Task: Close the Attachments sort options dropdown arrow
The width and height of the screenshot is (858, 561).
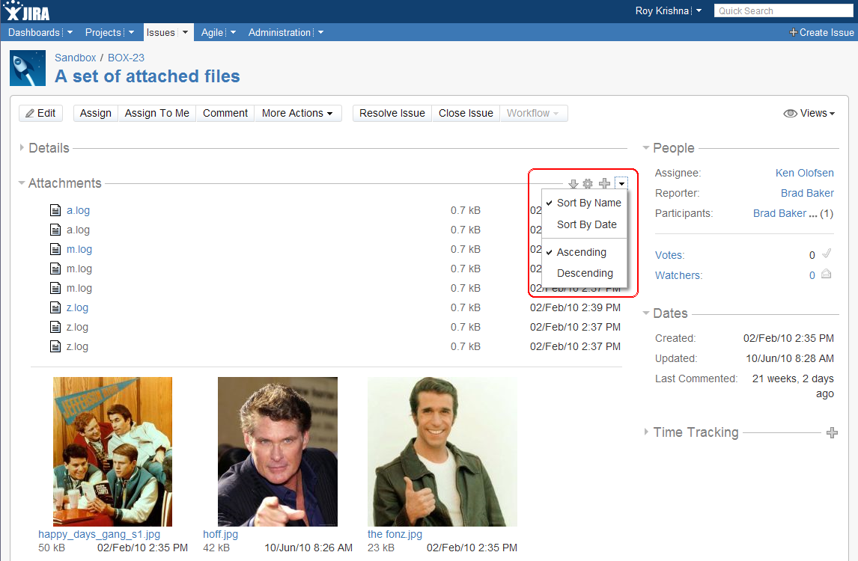Action: pos(621,184)
